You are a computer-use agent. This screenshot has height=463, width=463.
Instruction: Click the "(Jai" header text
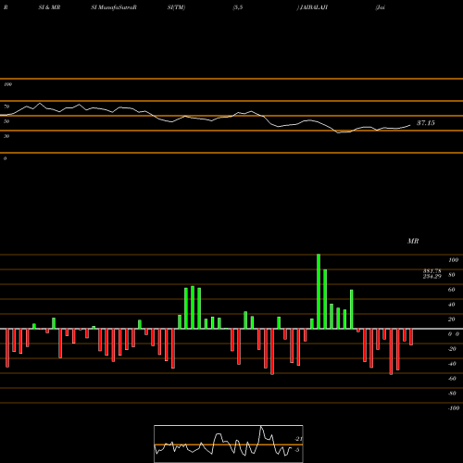380,7
